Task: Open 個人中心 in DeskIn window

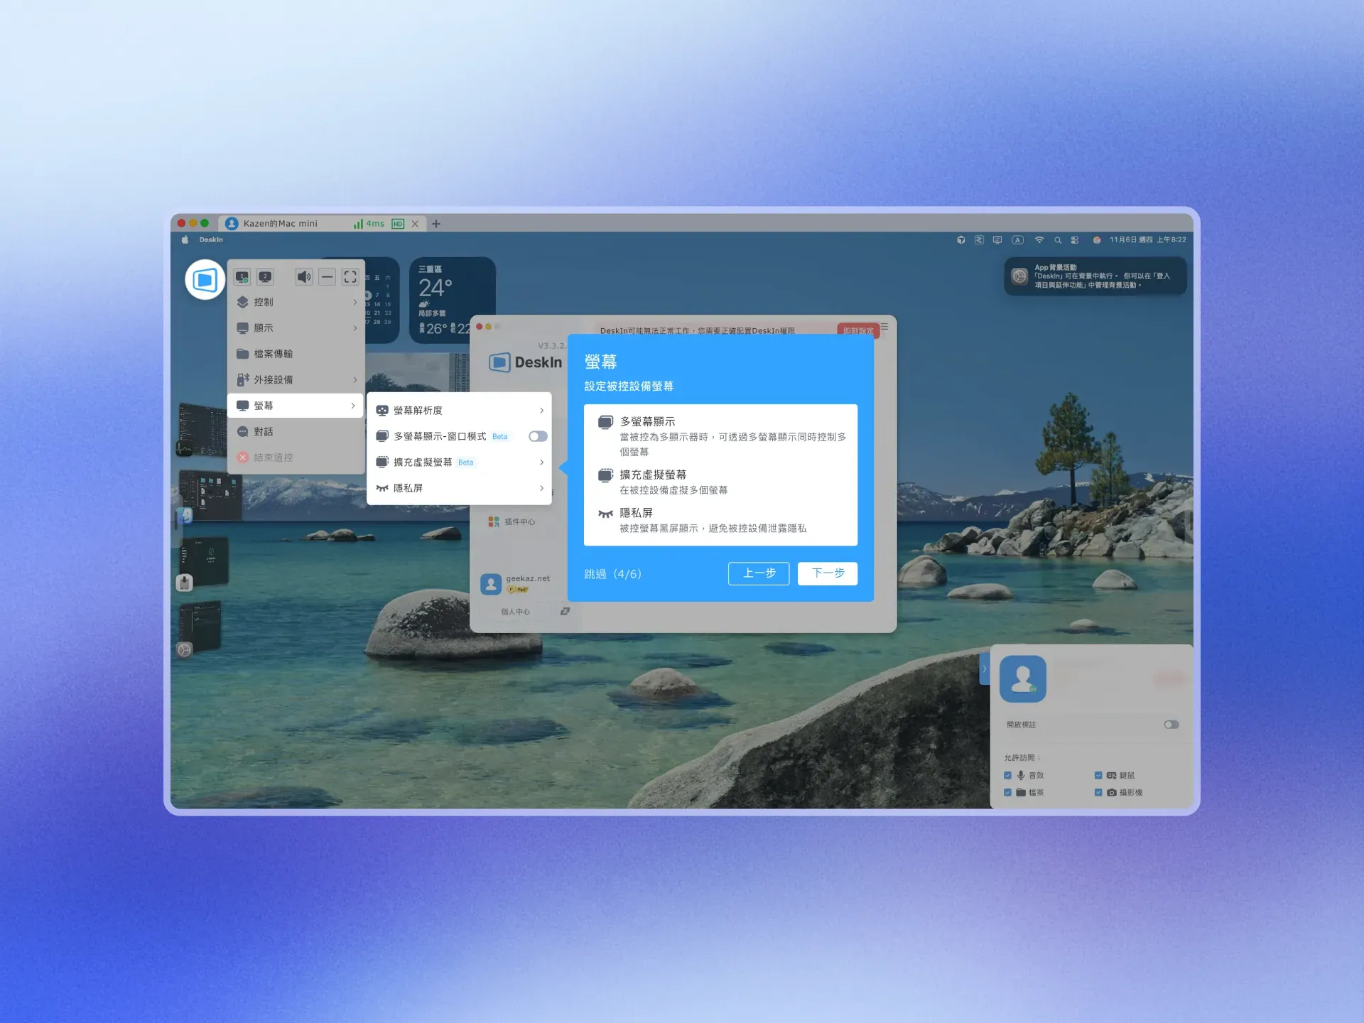Action: (x=515, y=611)
